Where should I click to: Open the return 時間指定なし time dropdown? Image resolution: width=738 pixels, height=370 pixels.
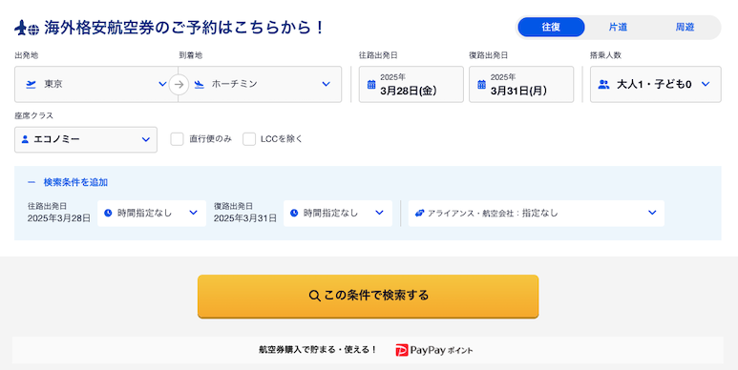coord(338,214)
